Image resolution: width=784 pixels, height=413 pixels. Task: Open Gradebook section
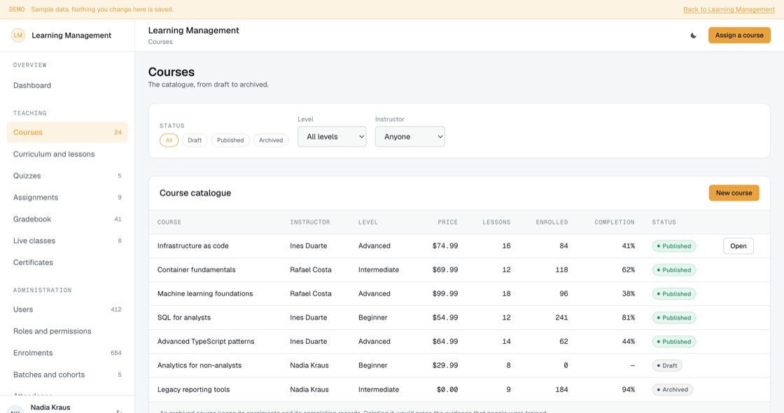pyautogui.click(x=67, y=219)
